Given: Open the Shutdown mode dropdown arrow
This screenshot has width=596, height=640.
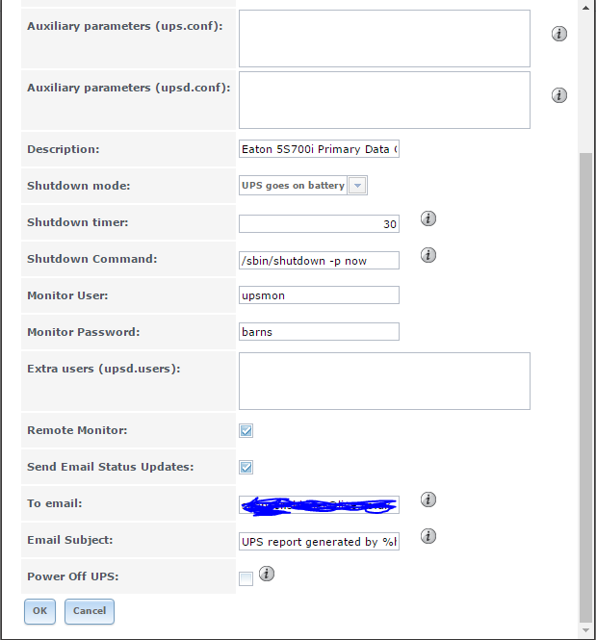Looking at the screenshot, I should pos(357,186).
